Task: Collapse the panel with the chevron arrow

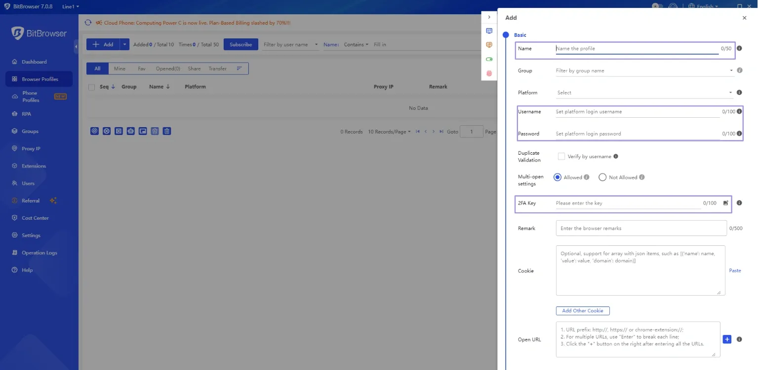Action: [489, 17]
